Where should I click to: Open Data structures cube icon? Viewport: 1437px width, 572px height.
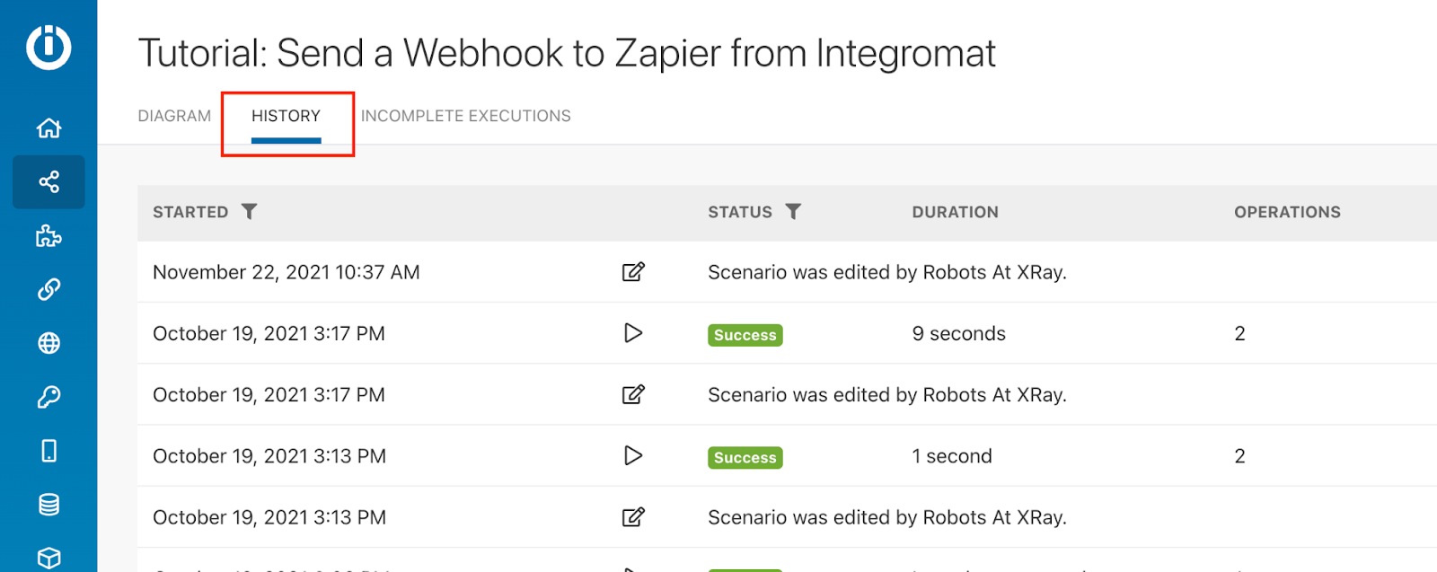[48, 558]
